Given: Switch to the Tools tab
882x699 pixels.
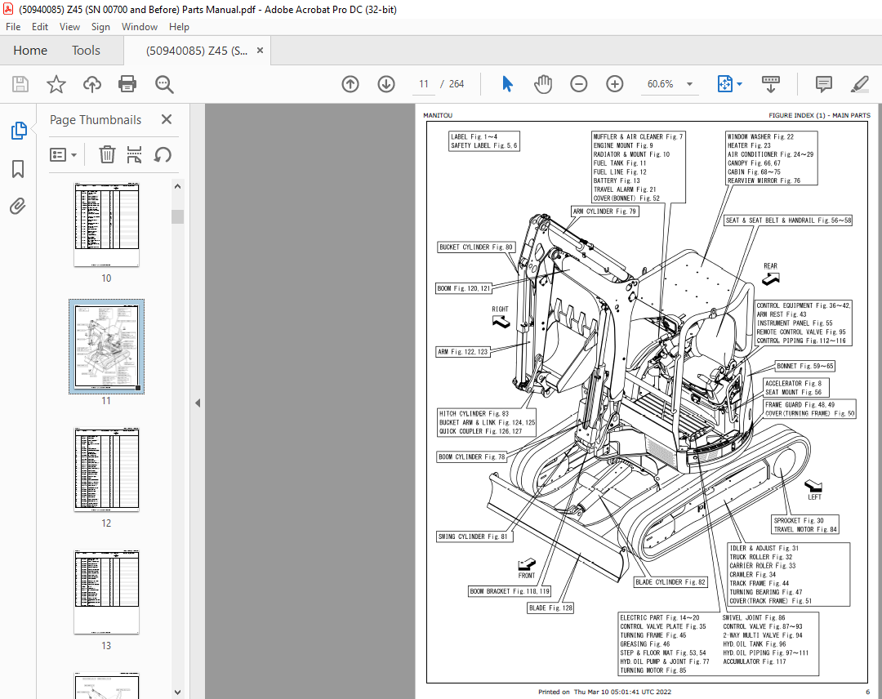Looking at the screenshot, I should [x=86, y=51].
